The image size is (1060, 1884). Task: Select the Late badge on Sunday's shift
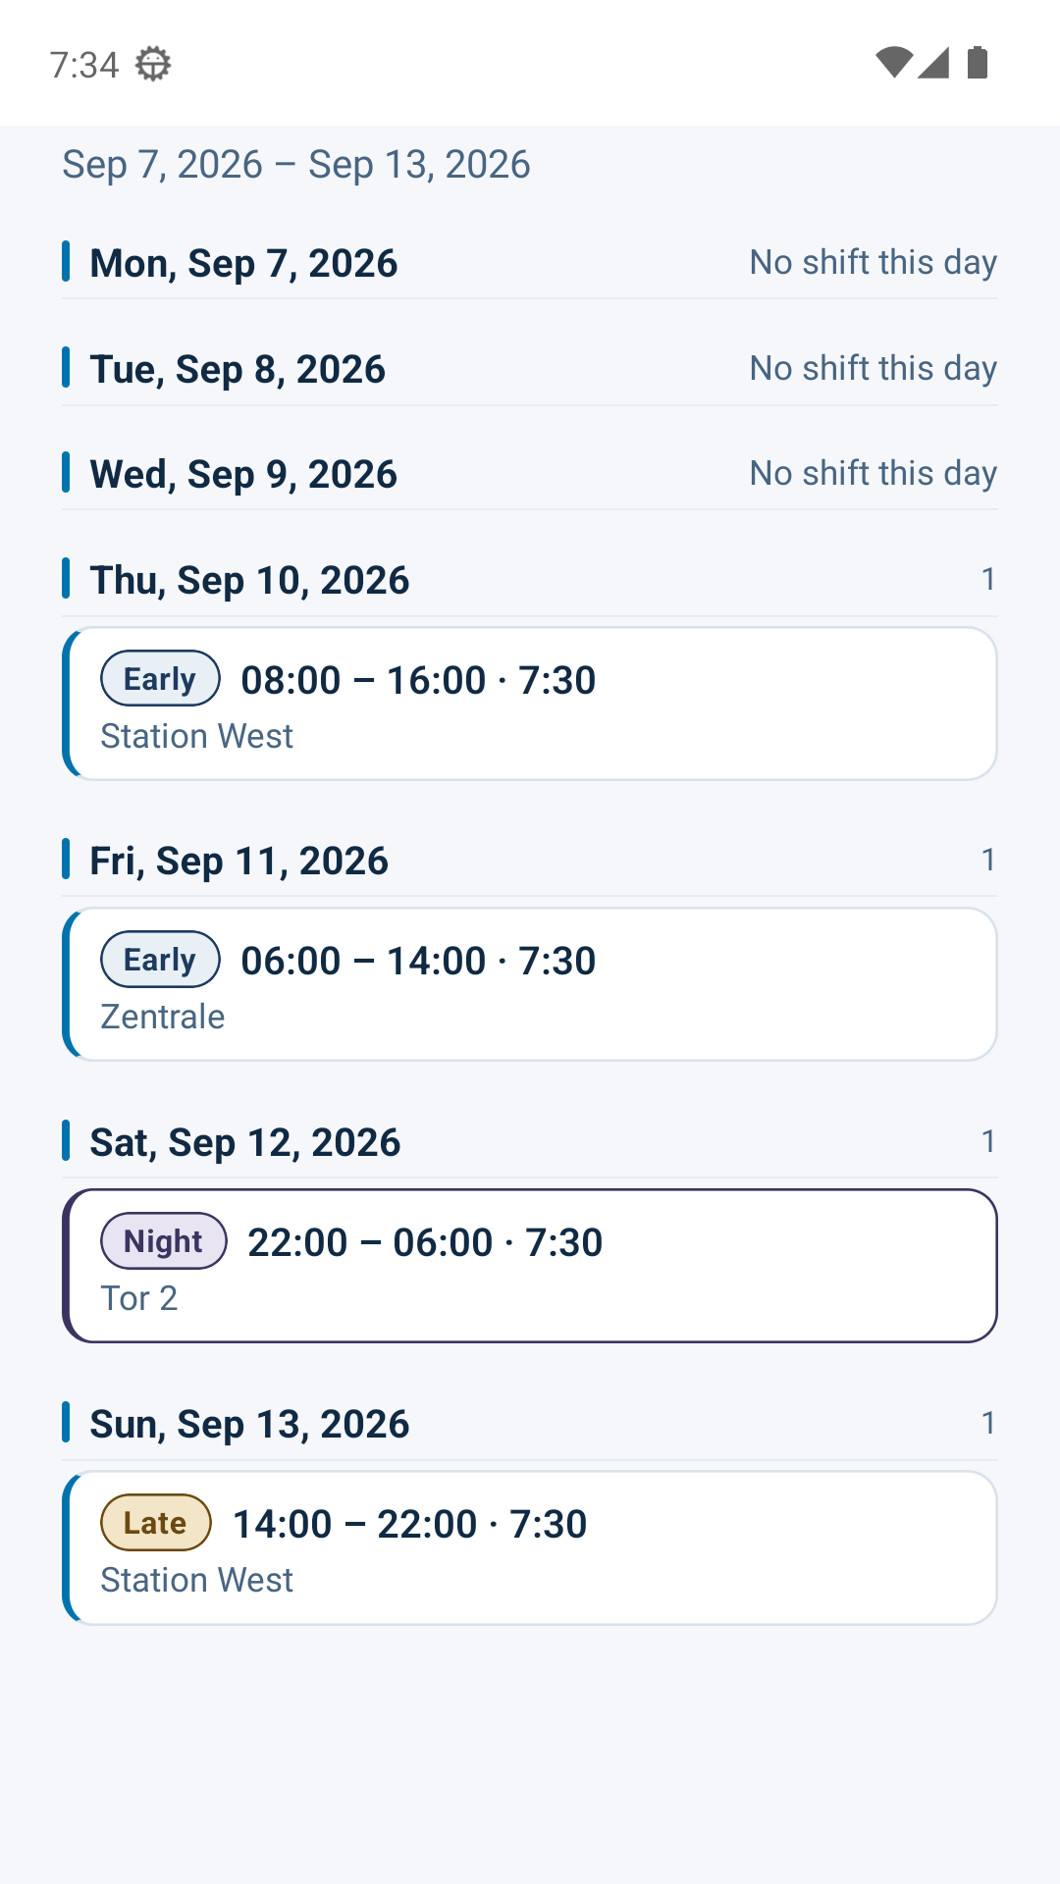tap(156, 1522)
